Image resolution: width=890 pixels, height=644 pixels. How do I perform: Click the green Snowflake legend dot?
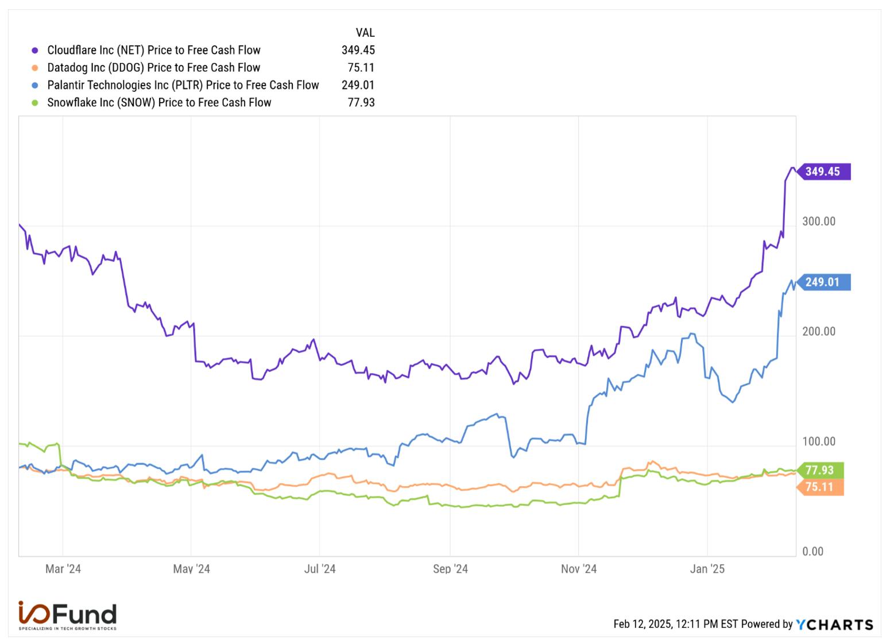(35, 103)
